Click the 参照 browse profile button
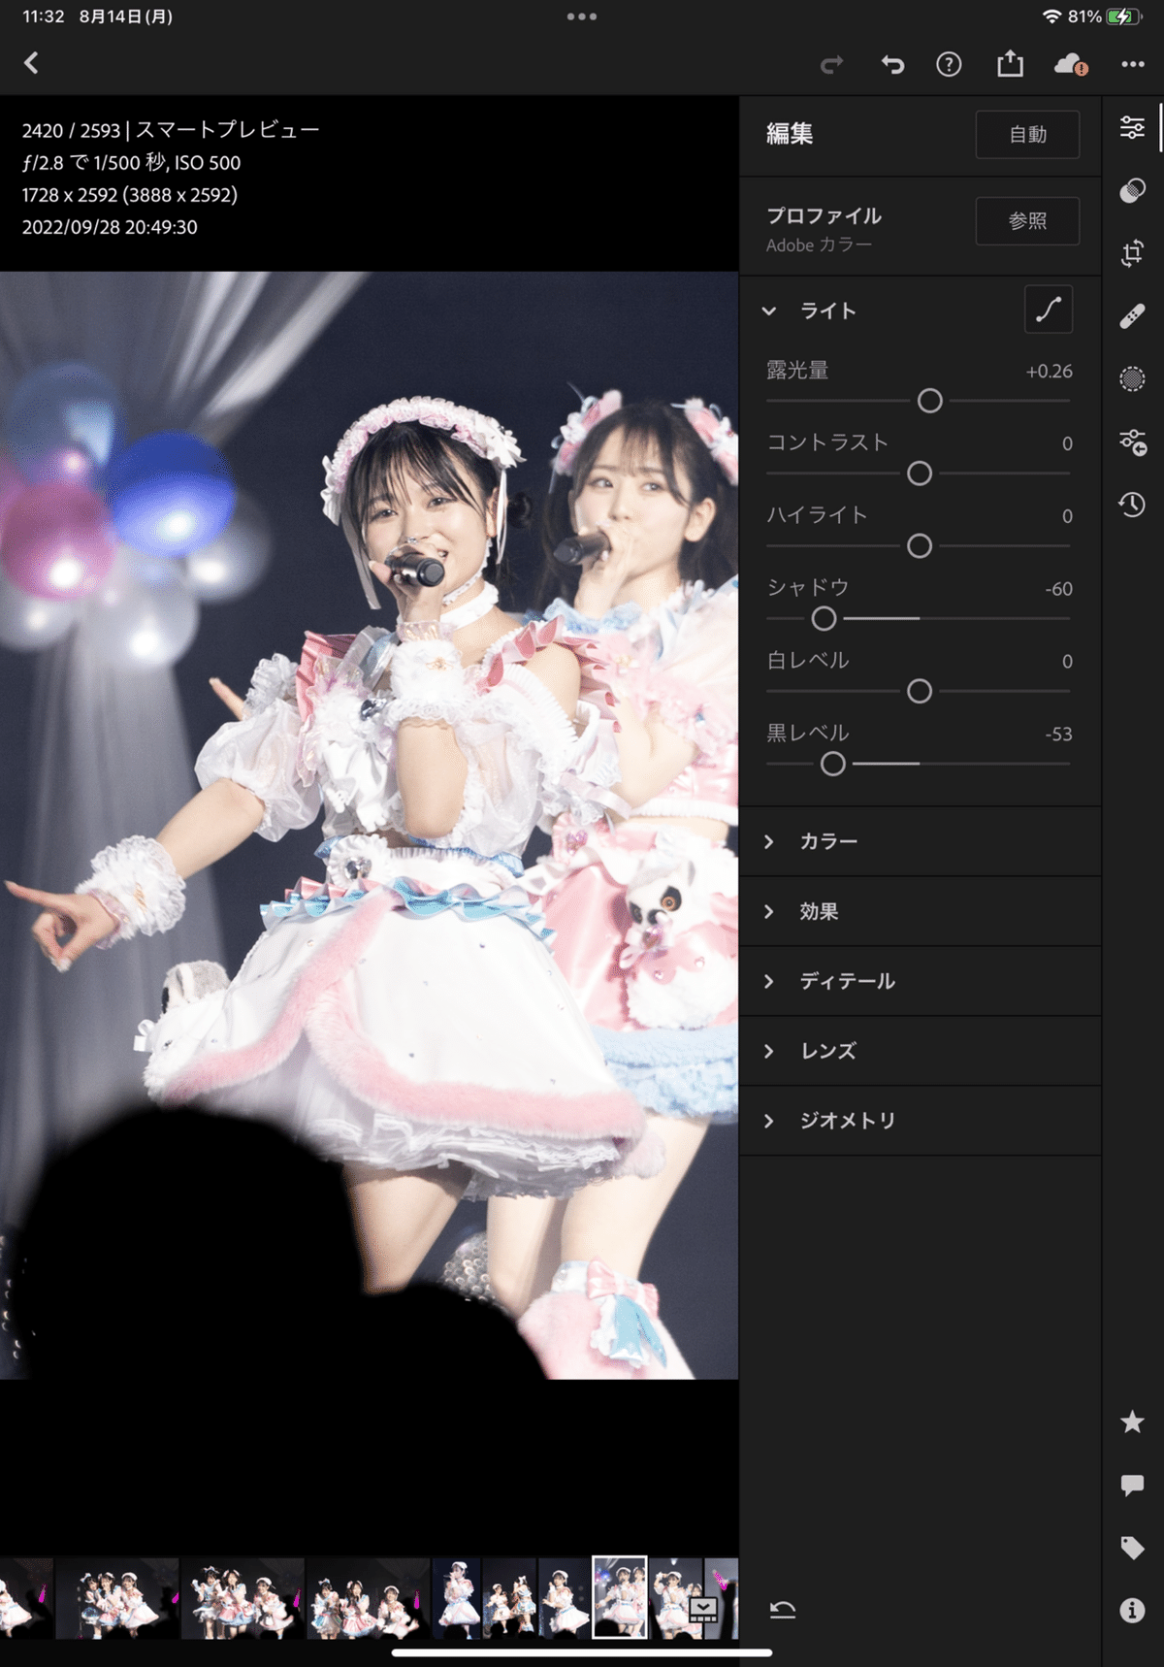The height and width of the screenshot is (1667, 1164). pyautogui.click(x=1027, y=221)
